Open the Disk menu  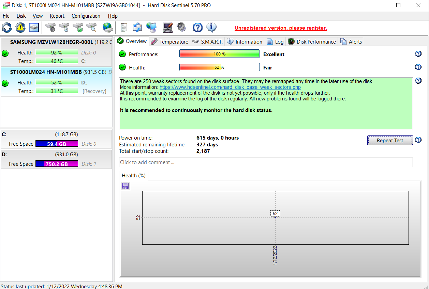coord(21,16)
